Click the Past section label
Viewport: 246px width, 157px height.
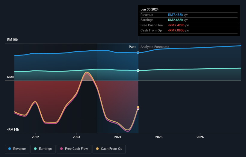pyautogui.click(x=132, y=47)
